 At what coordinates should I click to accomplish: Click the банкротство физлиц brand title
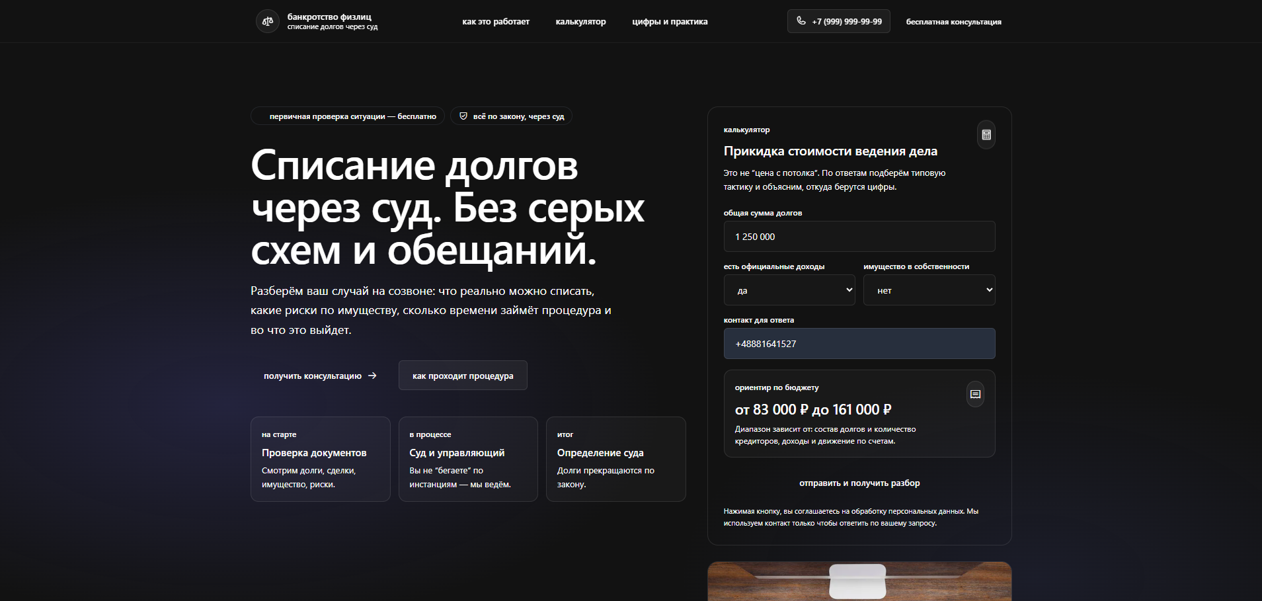click(329, 17)
